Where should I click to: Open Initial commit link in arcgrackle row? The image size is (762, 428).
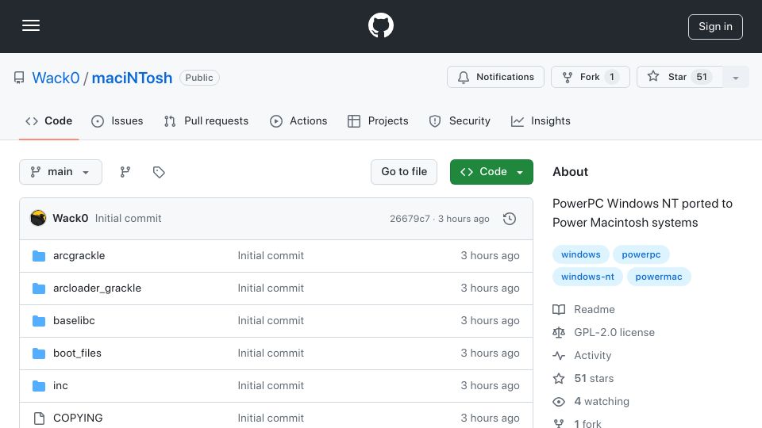coord(271,256)
